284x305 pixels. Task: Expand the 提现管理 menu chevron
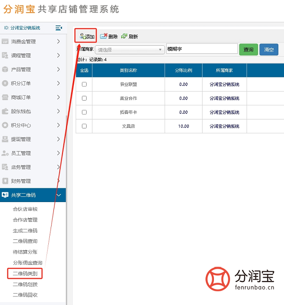(x=58, y=139)
